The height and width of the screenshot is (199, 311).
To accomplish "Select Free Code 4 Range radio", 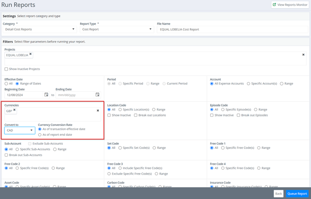I will [259, 168].
